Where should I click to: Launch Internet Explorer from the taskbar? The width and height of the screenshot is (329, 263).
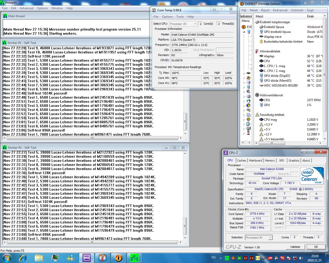(23, 258)
